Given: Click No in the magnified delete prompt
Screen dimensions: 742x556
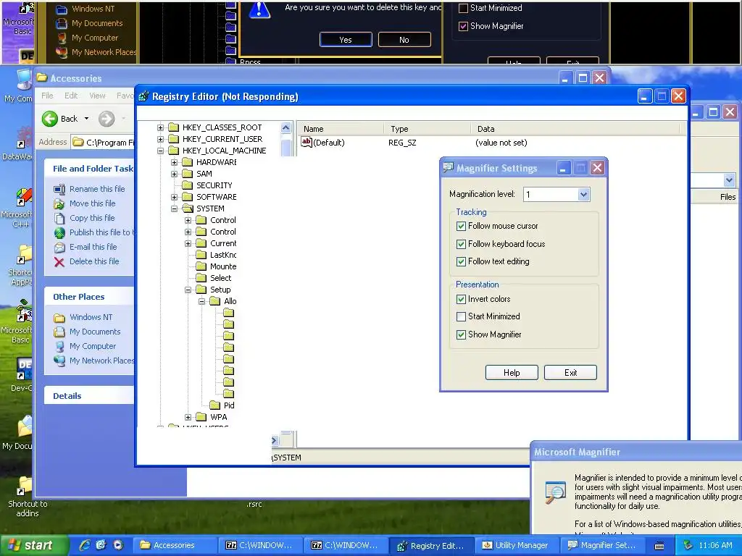Looking at the screenshot, I should pyautogui.click(x=404, y=40).
